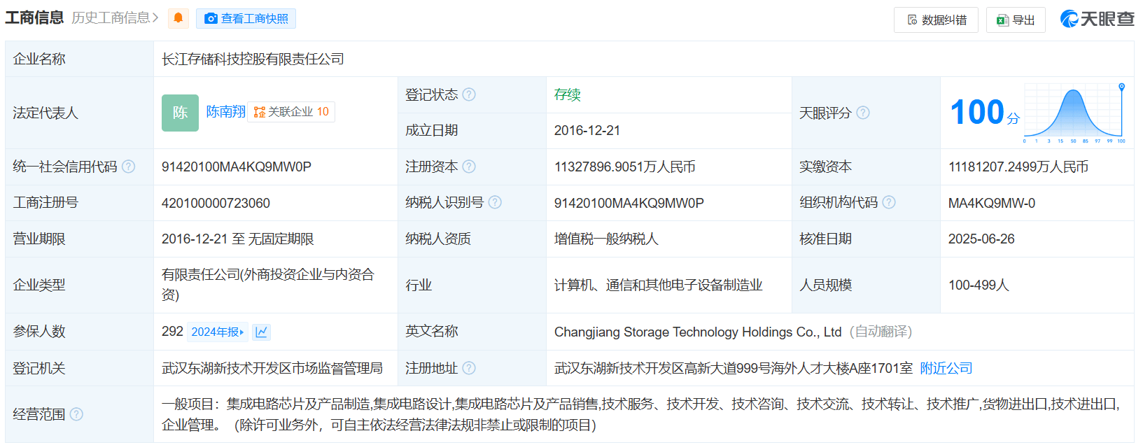Click the 天眼查 logo
Screen dimensions: 1136x445
click(1097, 19)
